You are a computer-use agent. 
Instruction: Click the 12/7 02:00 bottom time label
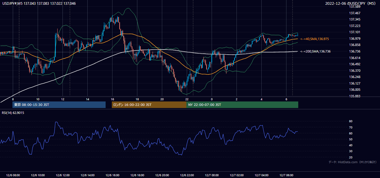click(237, 175)
